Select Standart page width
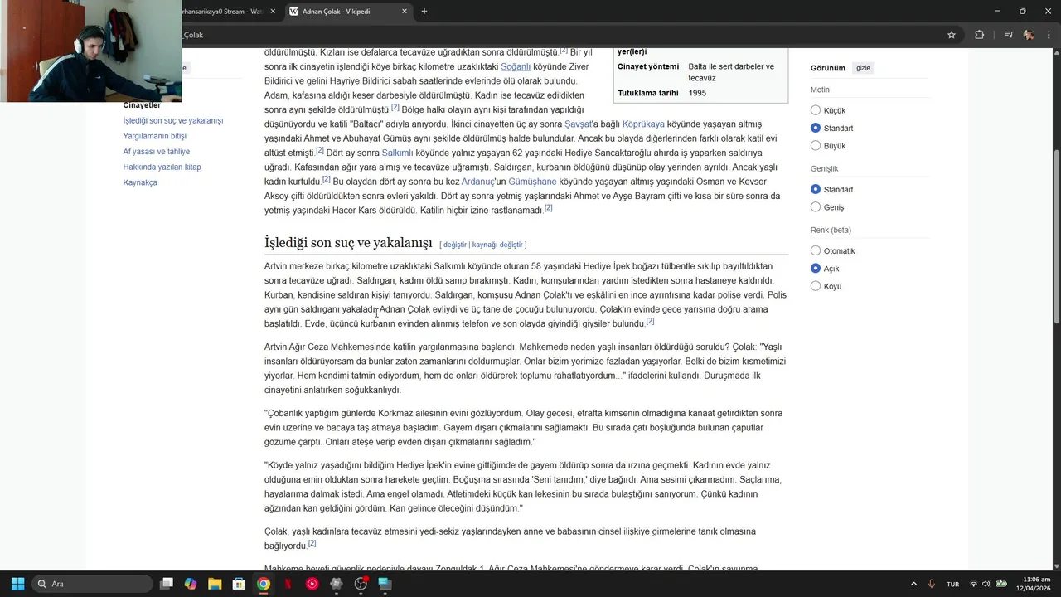This screenshot has width=1061, height=597. click(x=816, y=189)
